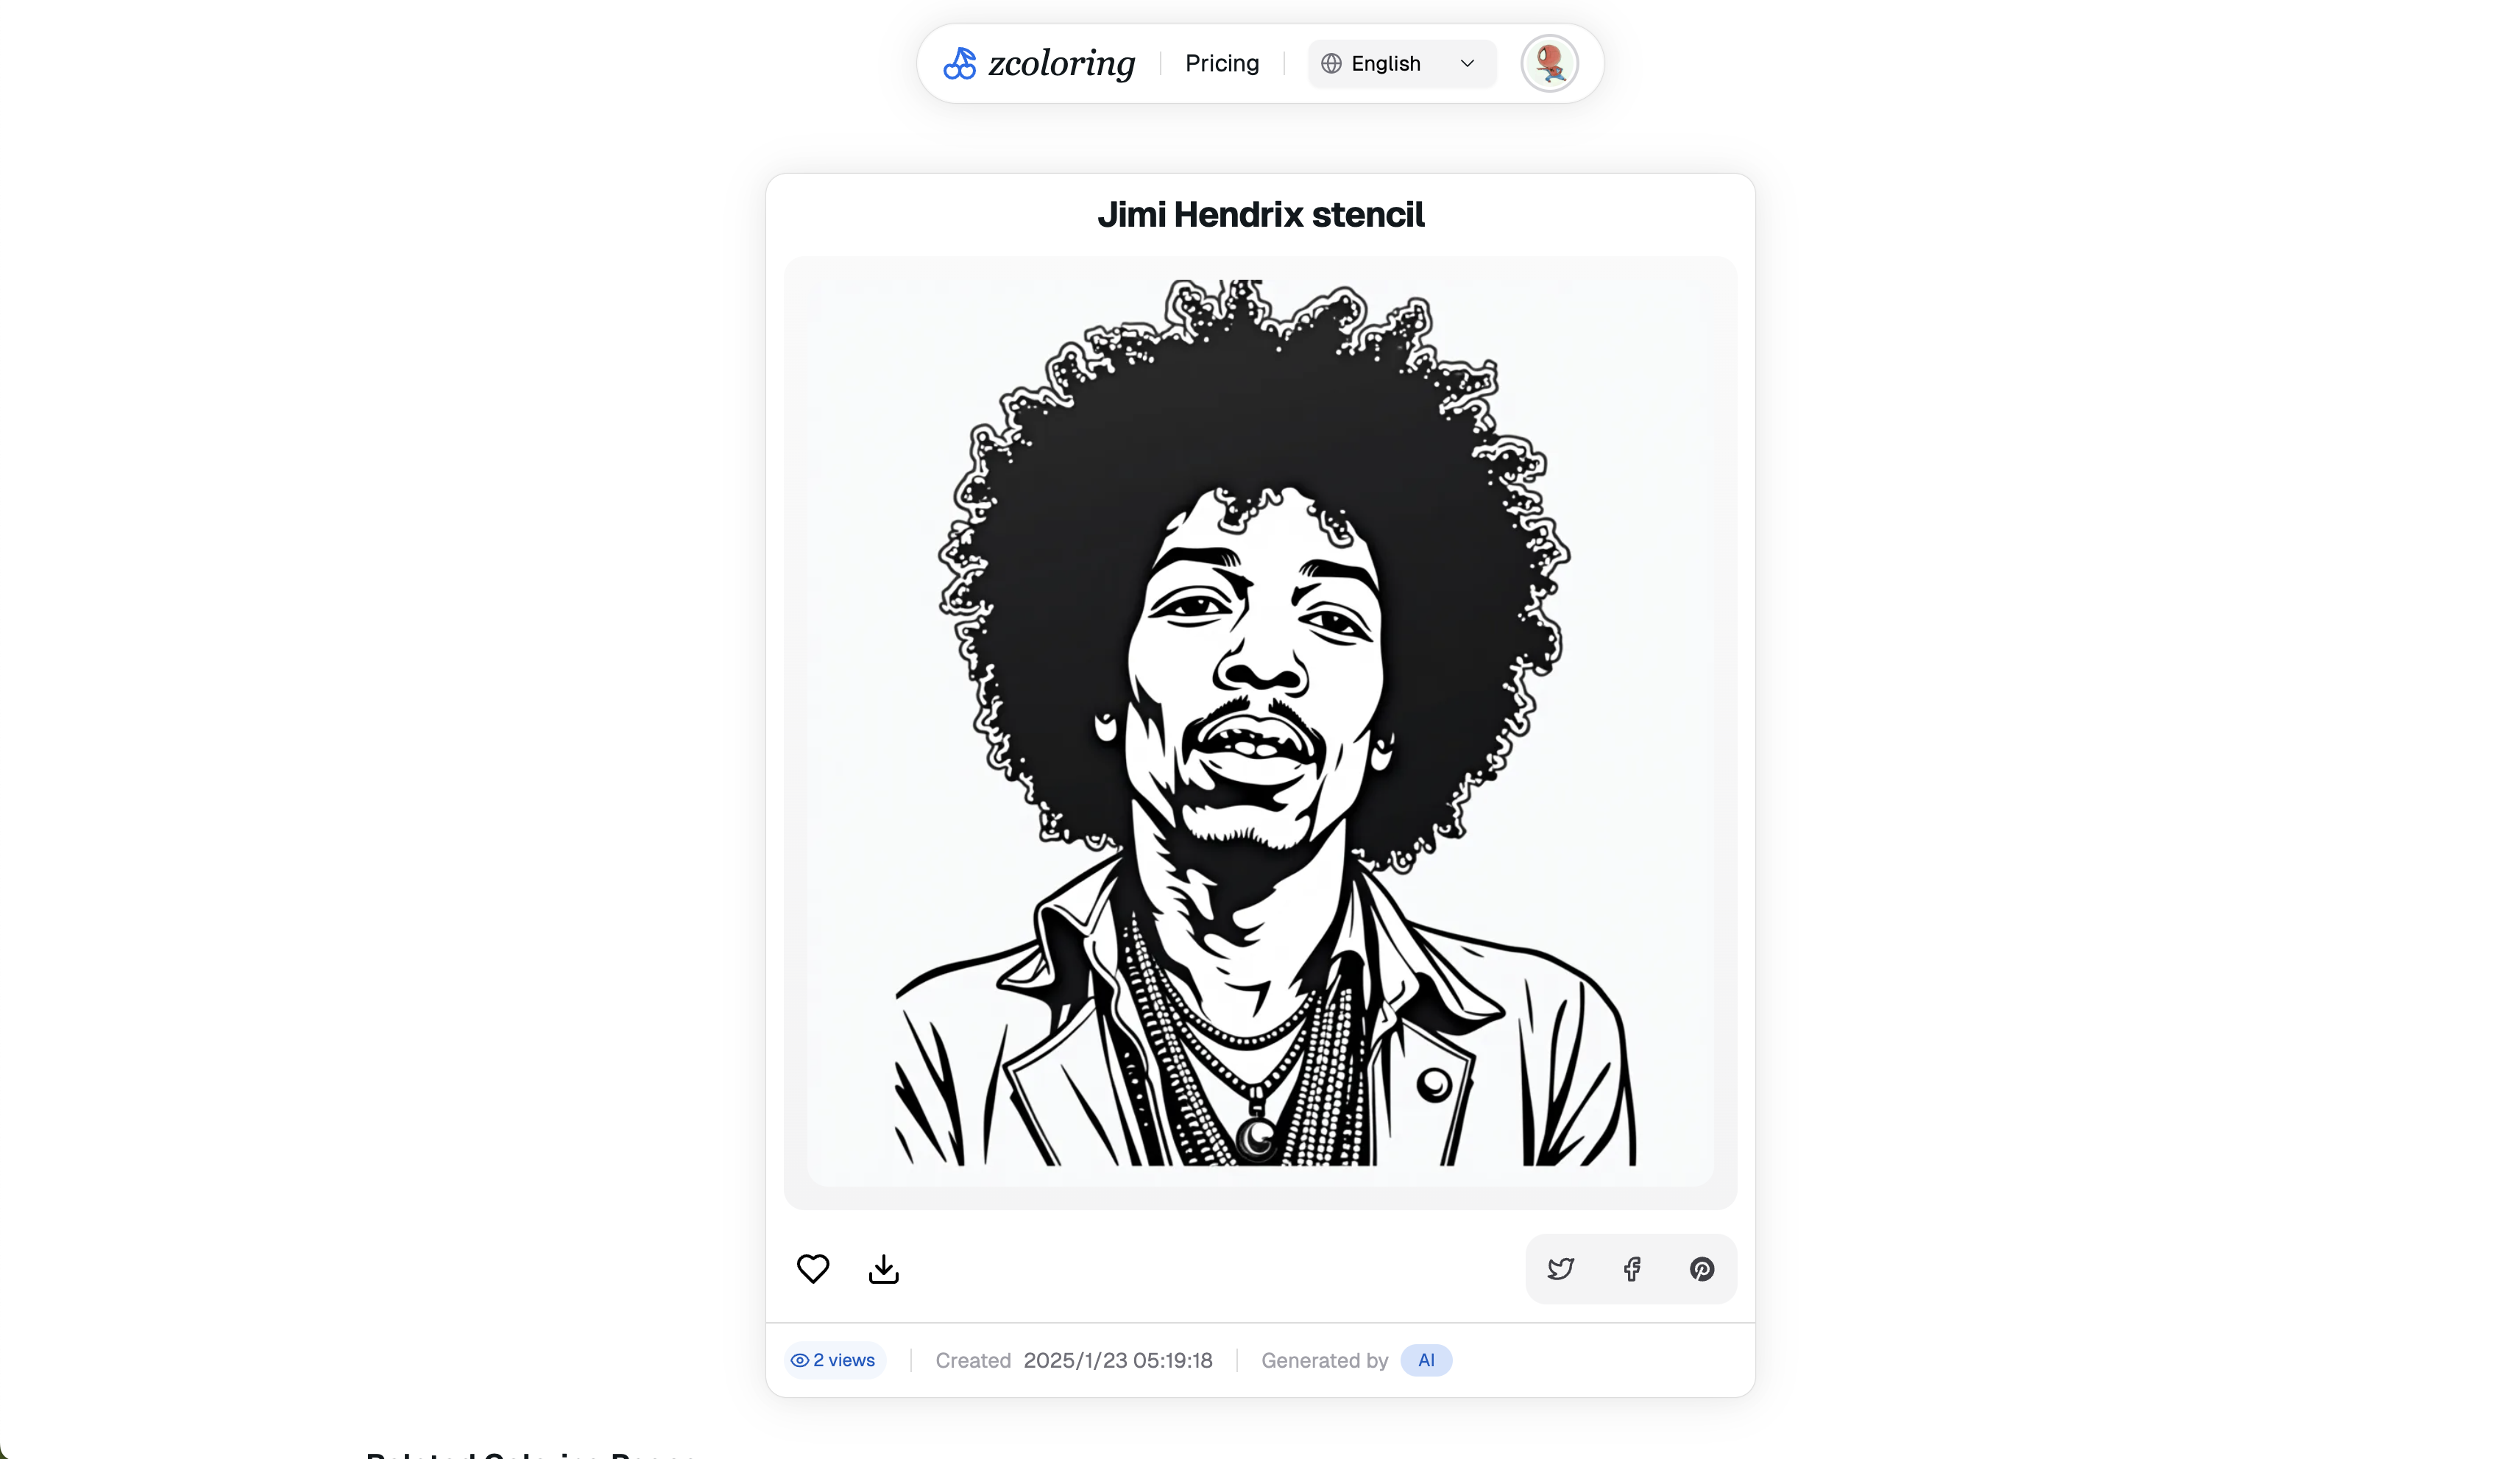Click the Generated by label
Screen dimensions: 2520x1459
(1324, 1360)
